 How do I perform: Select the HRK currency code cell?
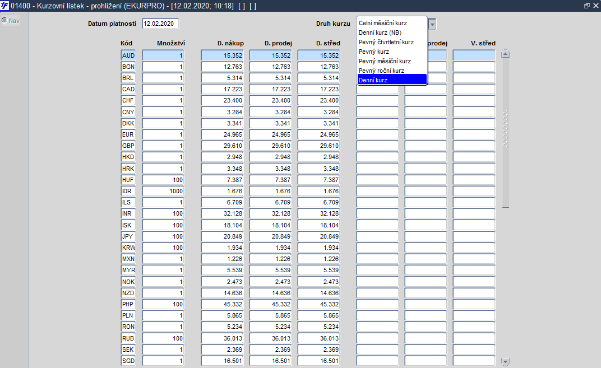click(x=128, y=169)
